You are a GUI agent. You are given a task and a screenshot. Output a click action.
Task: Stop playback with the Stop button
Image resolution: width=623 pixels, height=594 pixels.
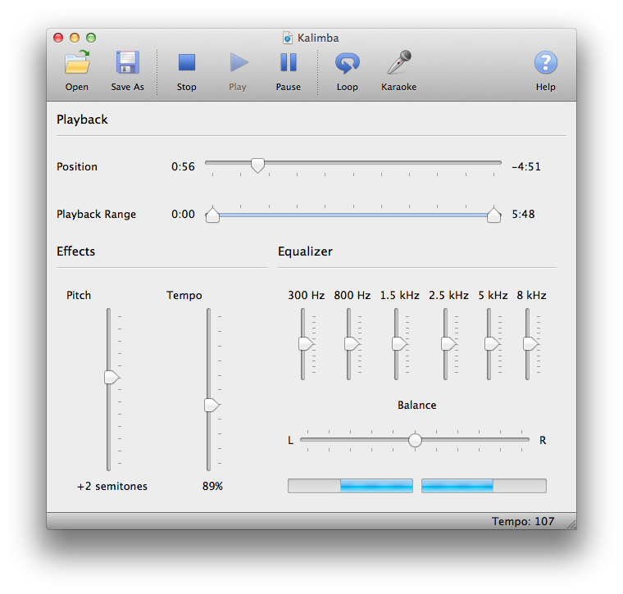(x=187, y=62)
